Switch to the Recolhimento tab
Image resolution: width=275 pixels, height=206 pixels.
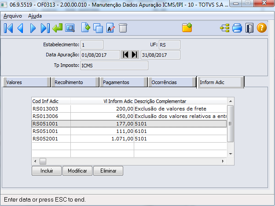(75, 82)
